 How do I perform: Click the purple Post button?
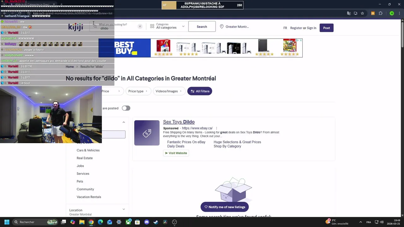pyautogui.click(x=326, y=28)
